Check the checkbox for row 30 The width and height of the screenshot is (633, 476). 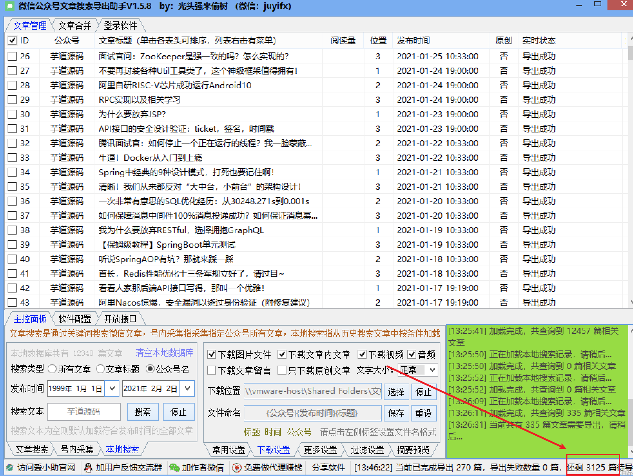pyautogui.click(x=12, y=114)
